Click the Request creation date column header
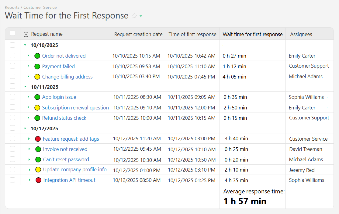 tap(138, 34)
